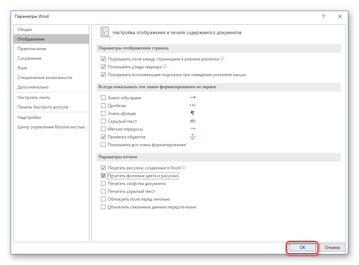
Task: Click the display settings header icon
Action: click(106, 32)
